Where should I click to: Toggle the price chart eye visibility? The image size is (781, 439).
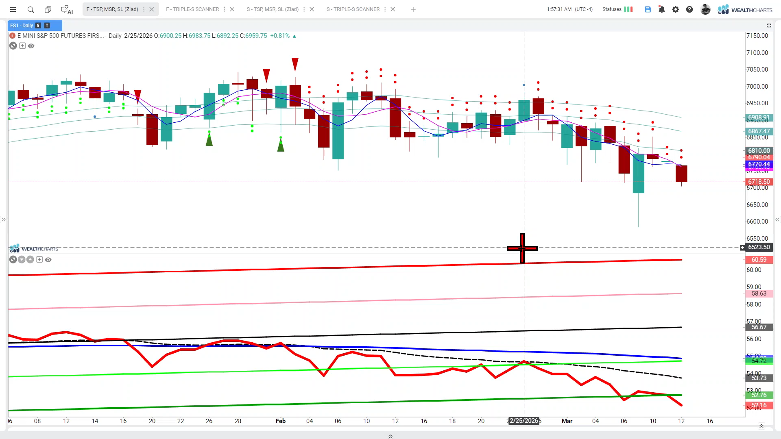(x=31, y=46)
